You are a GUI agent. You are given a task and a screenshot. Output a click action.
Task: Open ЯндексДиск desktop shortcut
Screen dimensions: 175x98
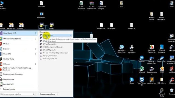[162, 59]
